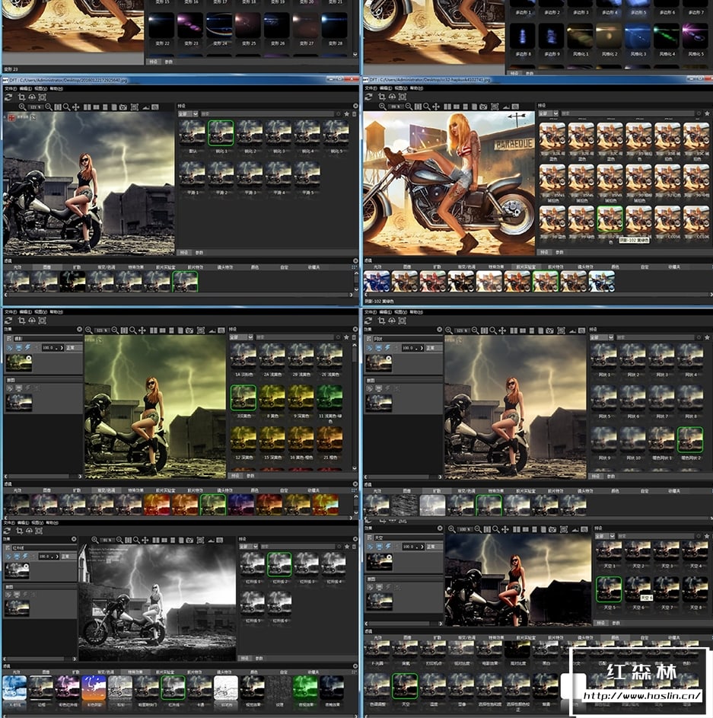The image size is (713, 718).
Task: Open the 正常 blend mode dropdown in the 网状 window
Action: click(x=434, y=348)
